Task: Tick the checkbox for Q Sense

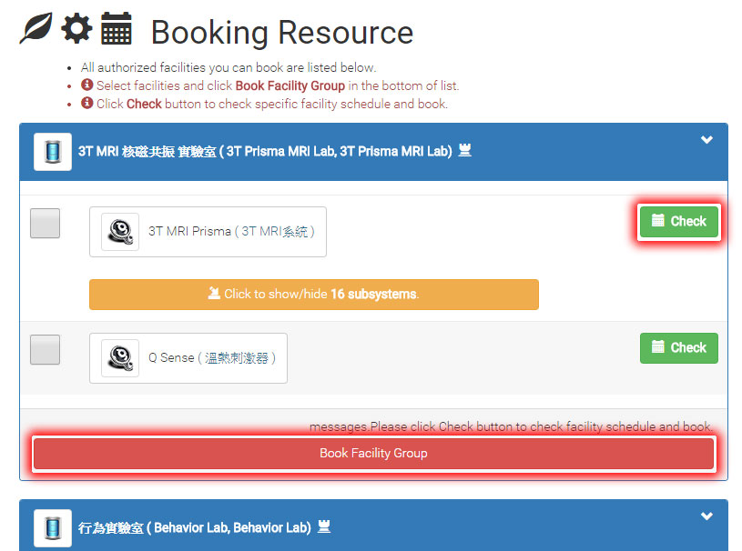Action: pyautogui.click(x=46, y=350)
